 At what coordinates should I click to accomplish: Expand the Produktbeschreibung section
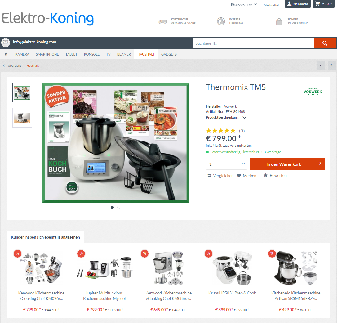(226, 117)
